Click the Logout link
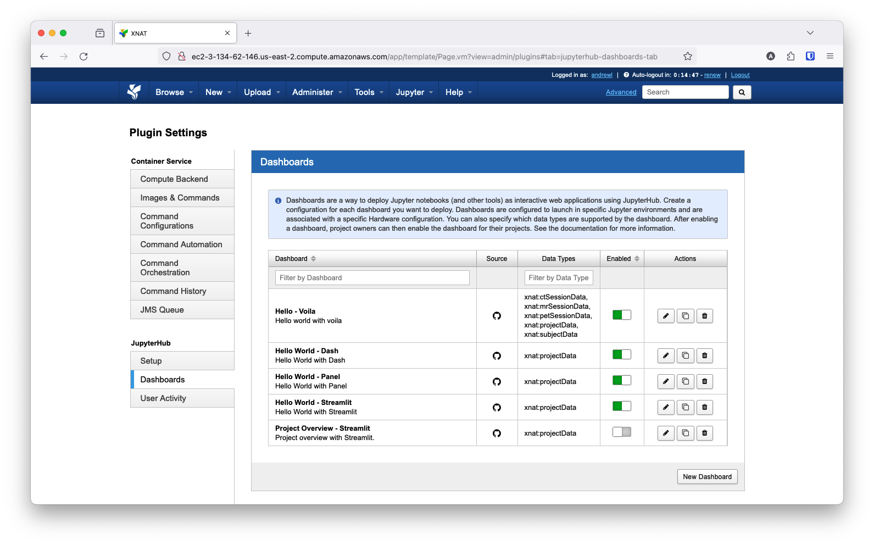 pos(740,75)
